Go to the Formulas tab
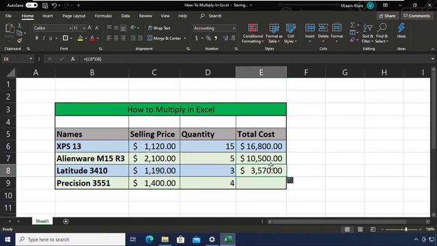The height and width of the screenshot is (246, 437). click(x=103, y=16)
